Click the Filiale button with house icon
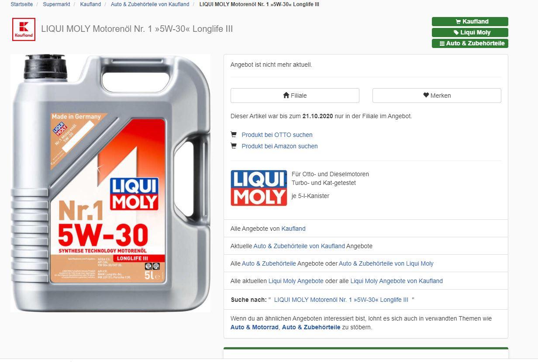 click(x=295, y=96)
